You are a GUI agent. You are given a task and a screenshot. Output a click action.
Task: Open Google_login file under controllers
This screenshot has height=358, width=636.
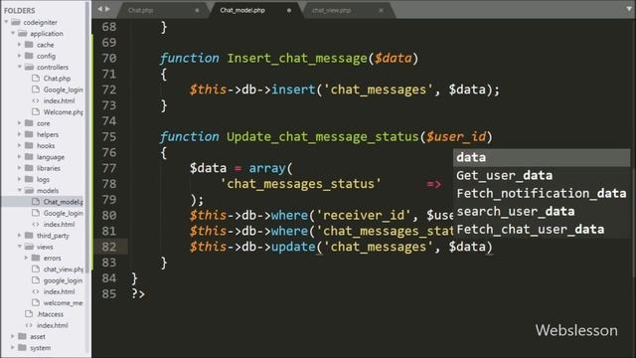pyautogui.click(x=63, y=89)
